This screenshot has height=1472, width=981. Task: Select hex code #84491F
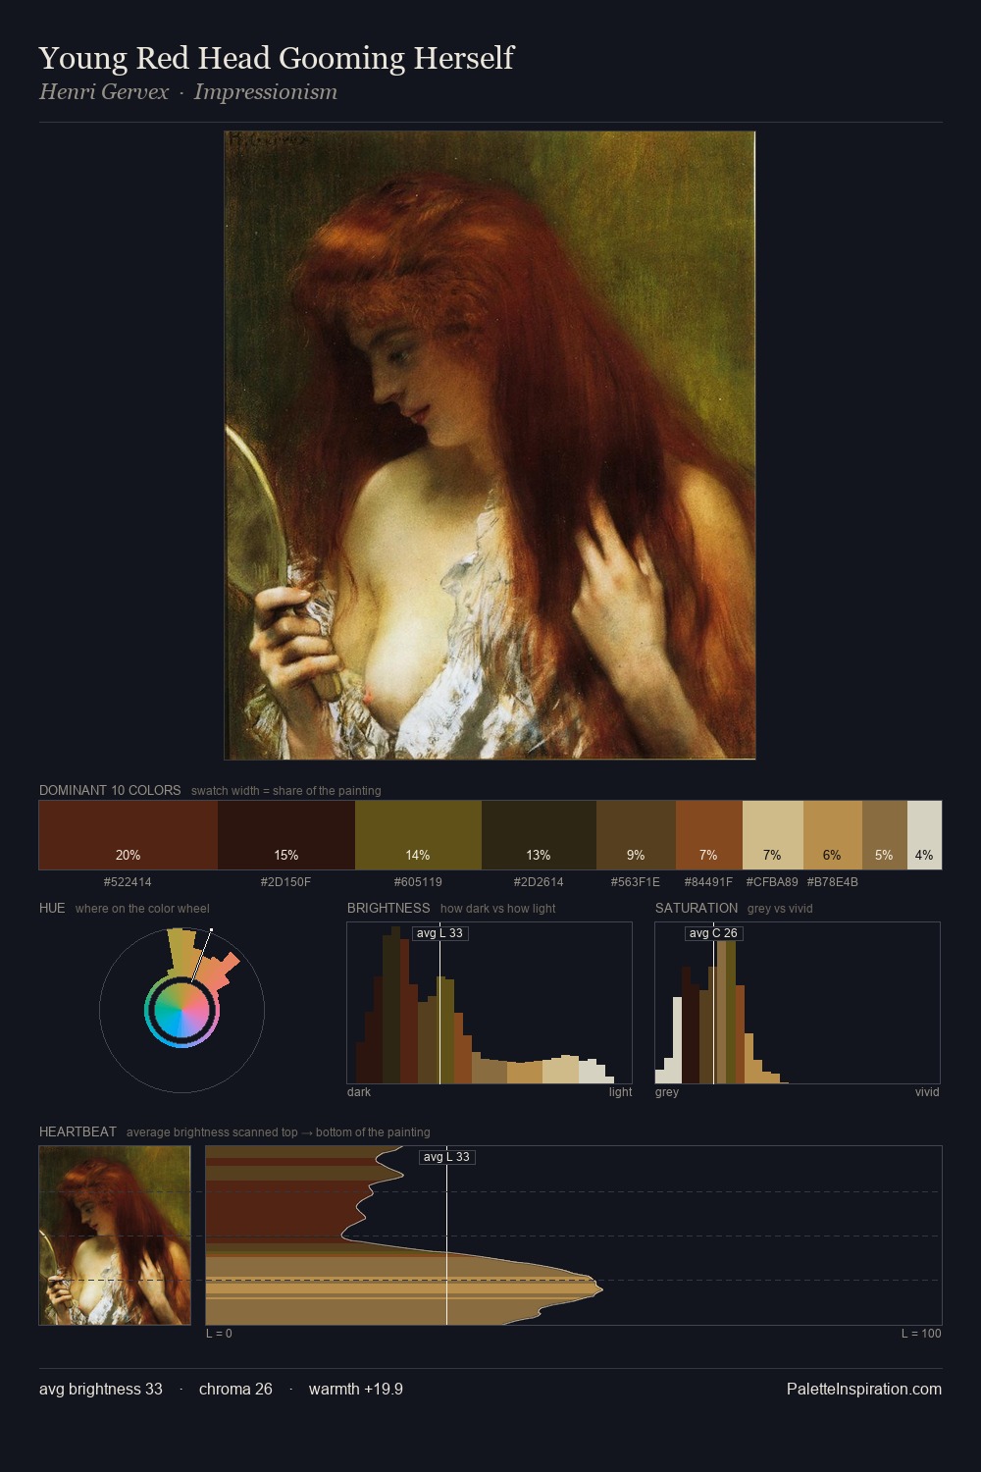pos(708,882)
